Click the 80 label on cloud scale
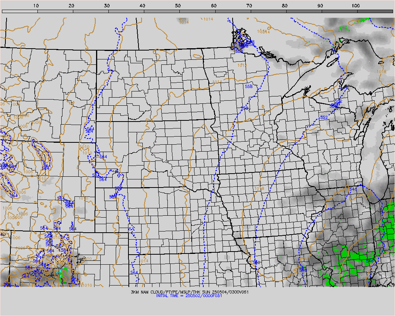The height and width of the screenshot is (316, 395). tap(285, 6)
